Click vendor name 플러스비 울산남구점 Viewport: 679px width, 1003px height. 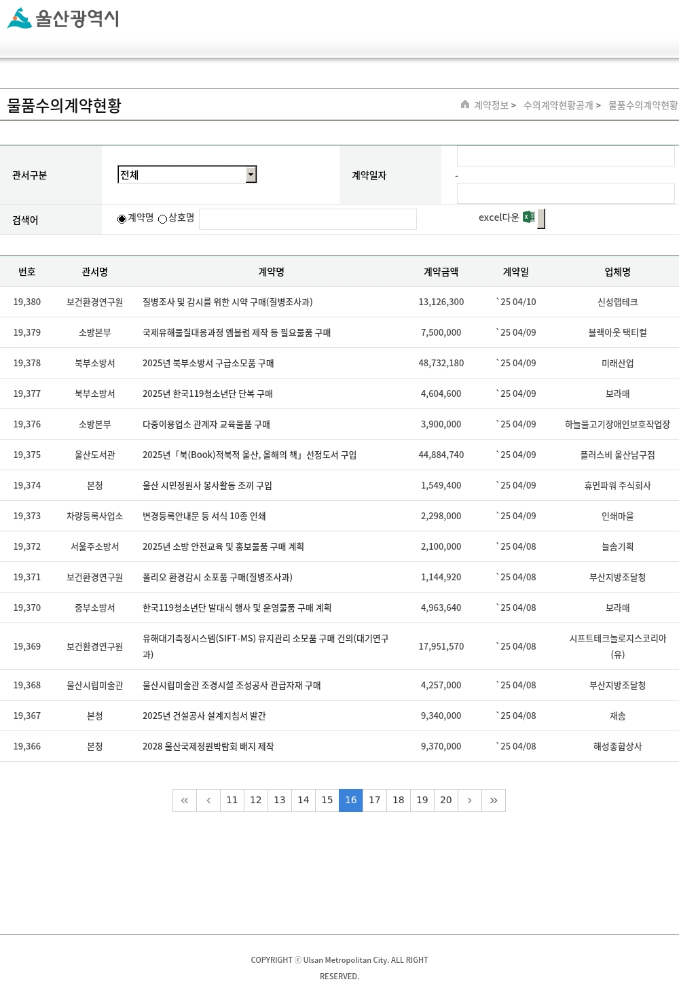click(618, 455)
